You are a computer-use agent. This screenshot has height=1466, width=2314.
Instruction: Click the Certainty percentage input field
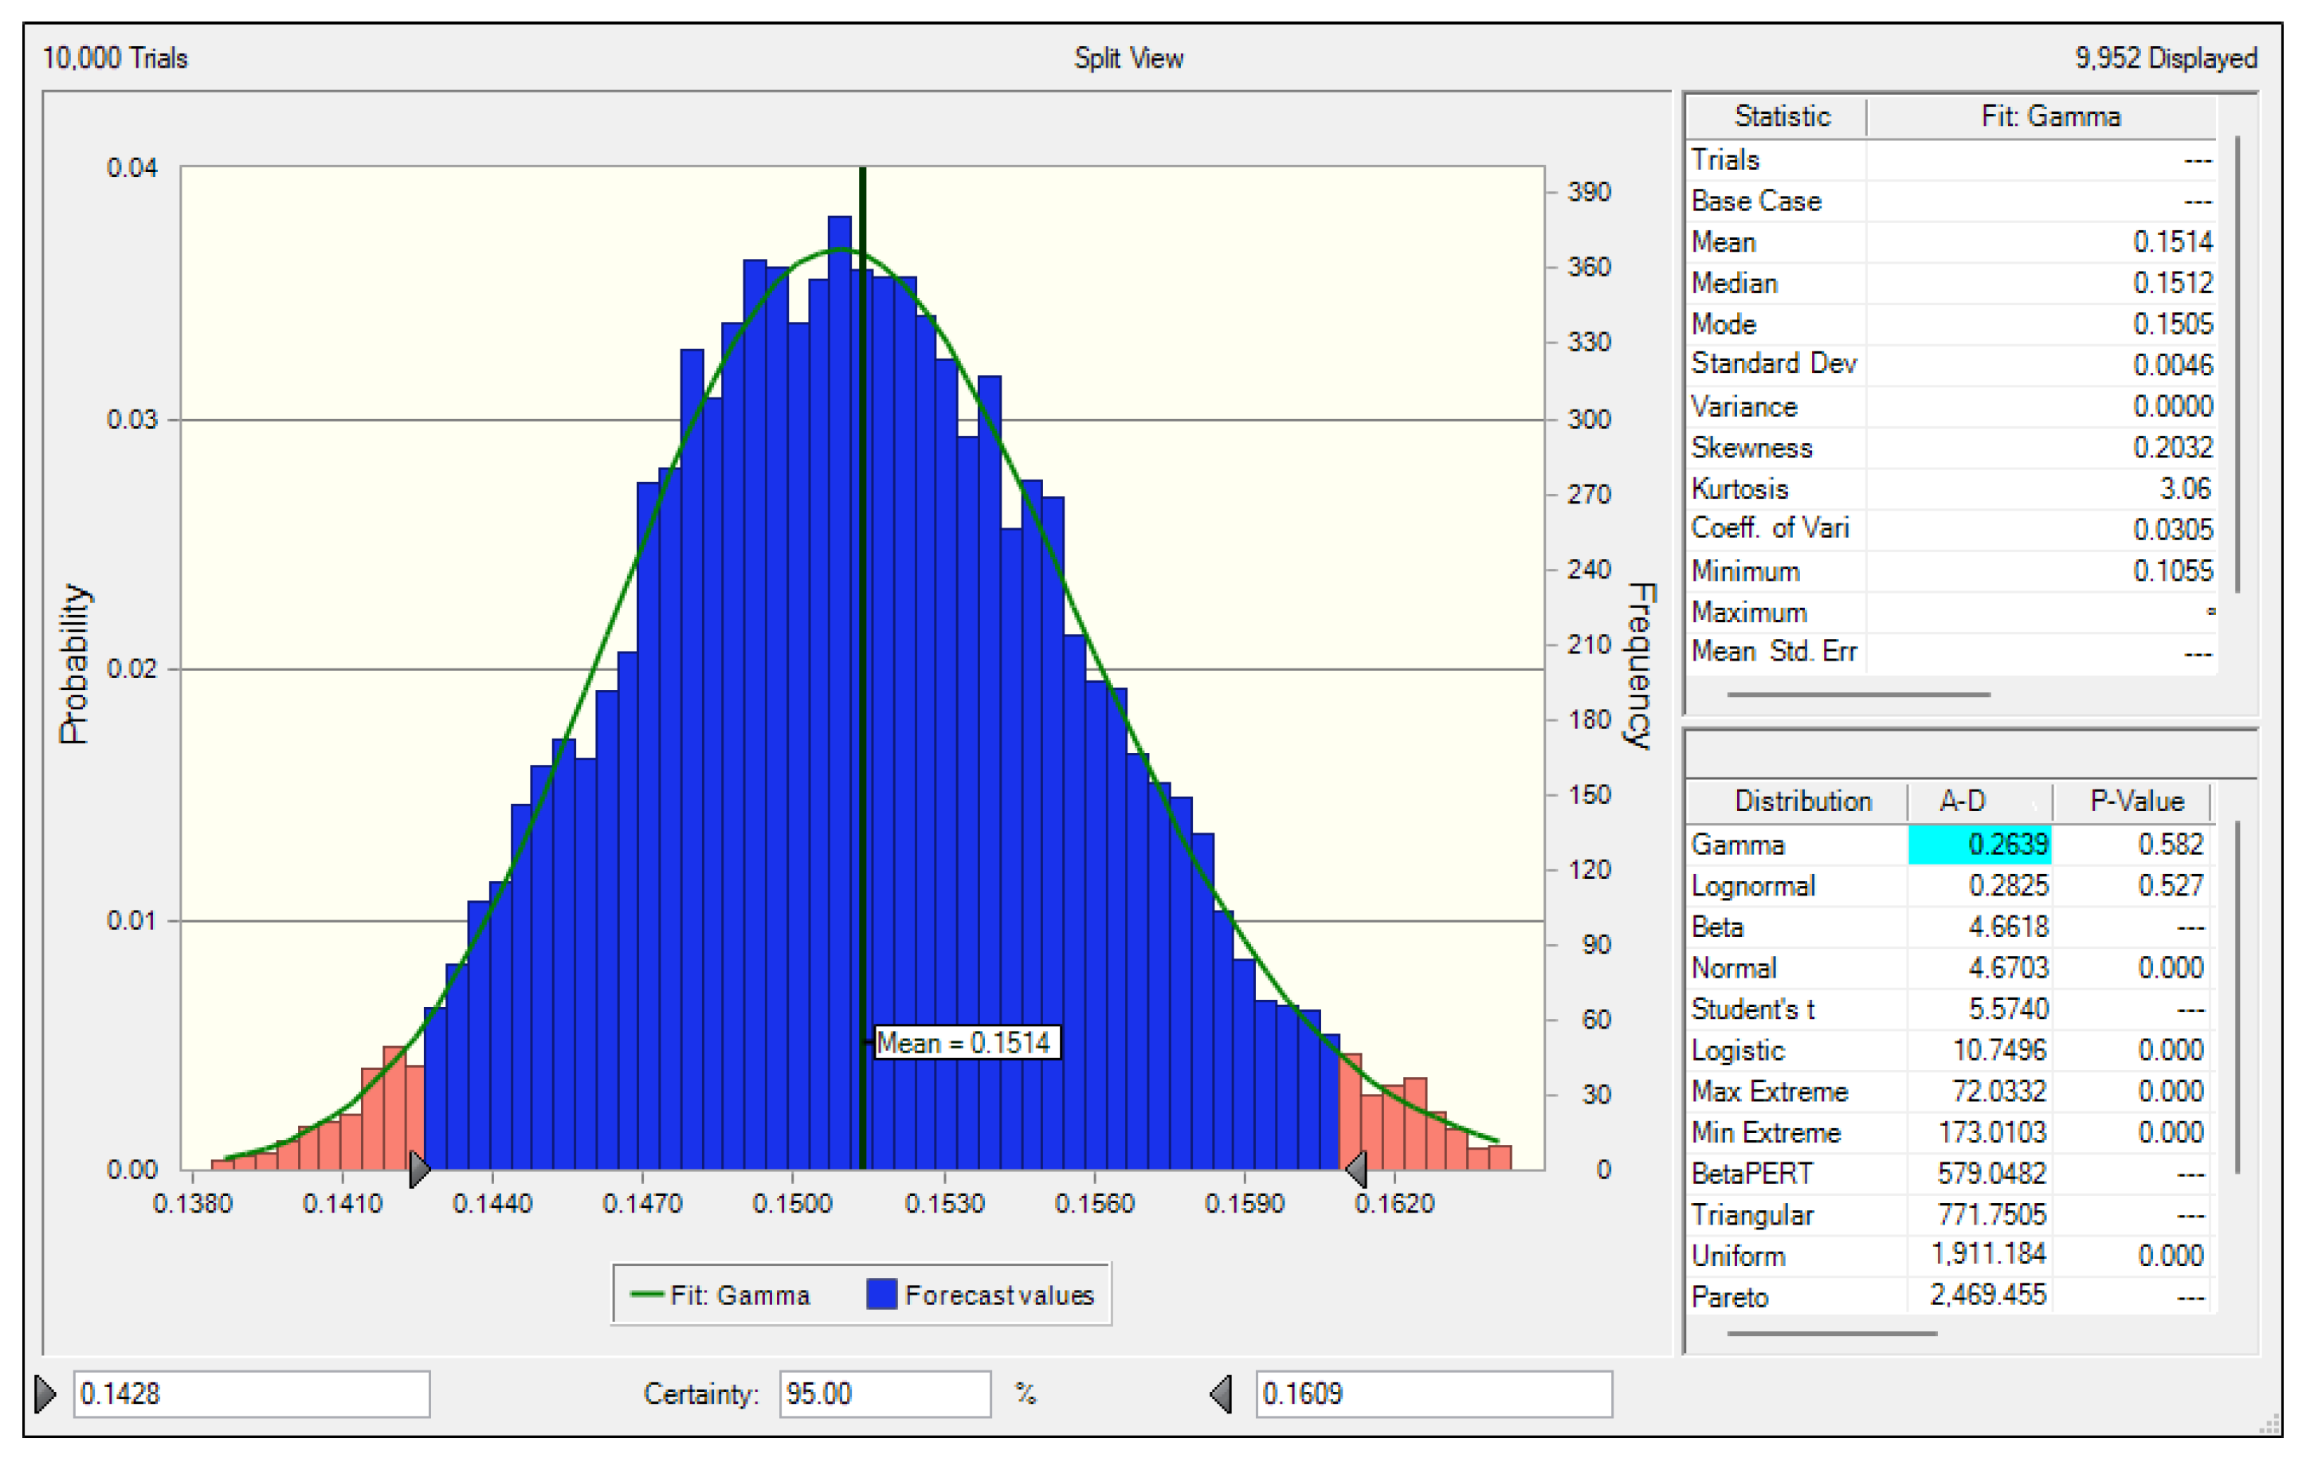[884, 1394]
